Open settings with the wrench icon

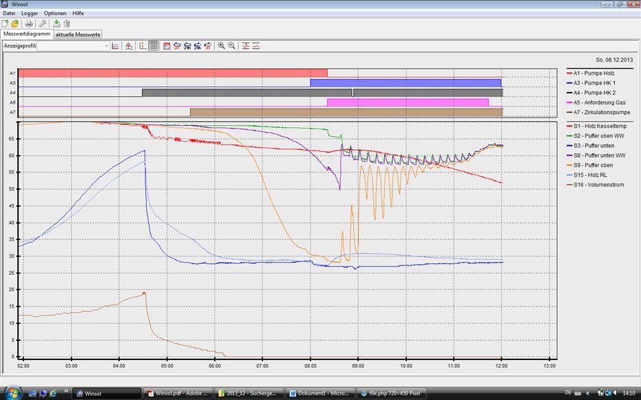[x=43, y=23]
